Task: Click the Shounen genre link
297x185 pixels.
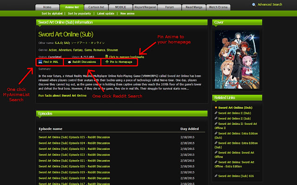Action: (112, 50)
